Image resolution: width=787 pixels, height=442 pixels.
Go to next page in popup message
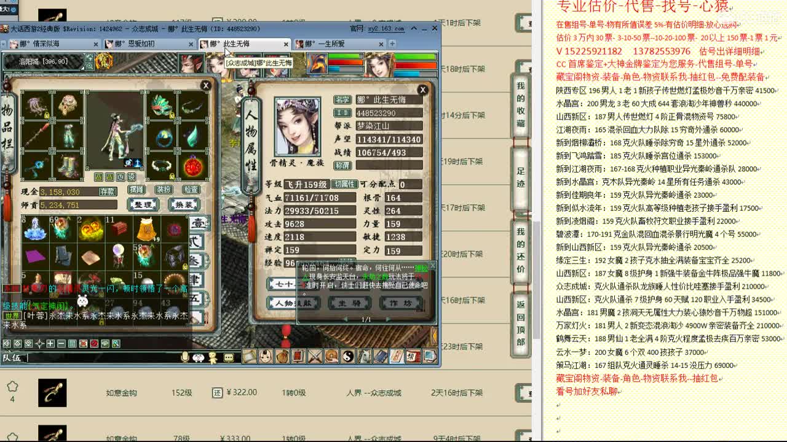tap(387, 319)
